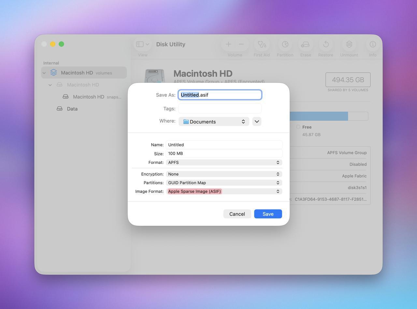The width and height of the screenshot is (417, 309).
Task: Click the Cancel button
Action: [x=237, y=214]
